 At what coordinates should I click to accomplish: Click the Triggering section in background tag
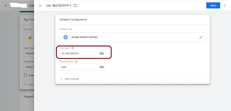pos(29,97)
